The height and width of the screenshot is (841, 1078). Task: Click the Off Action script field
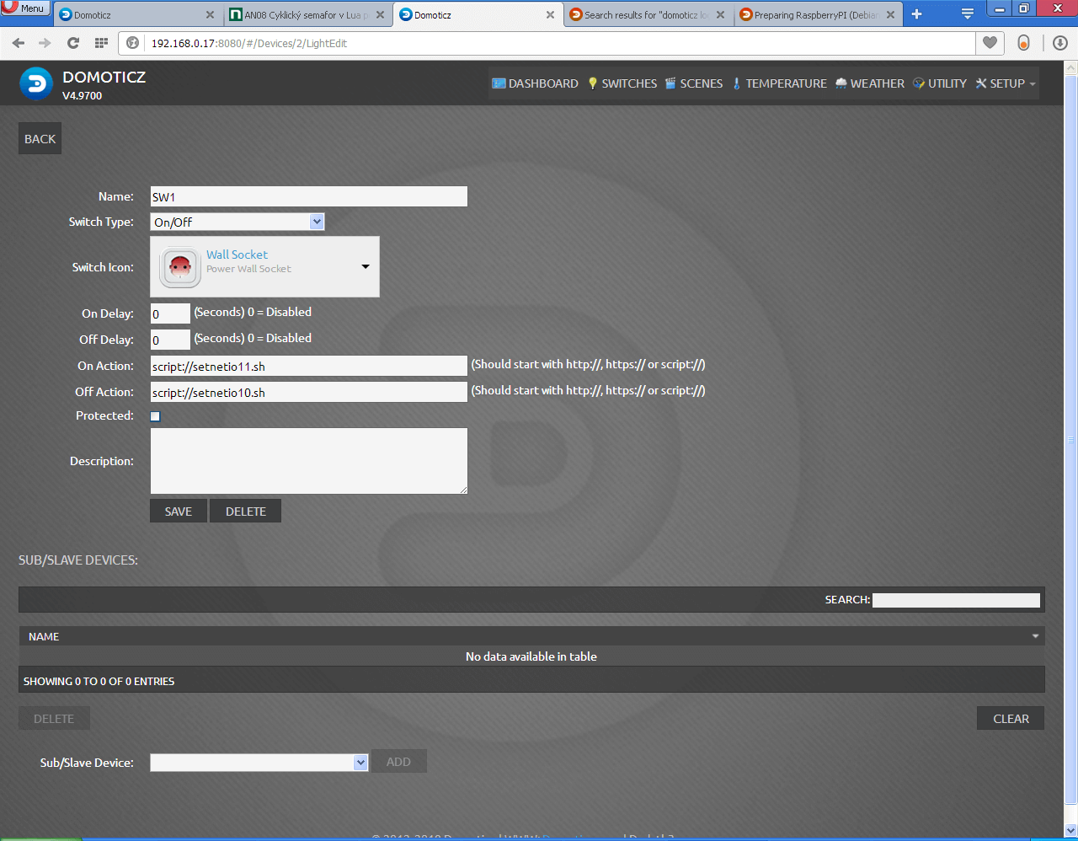click(308, 392)
